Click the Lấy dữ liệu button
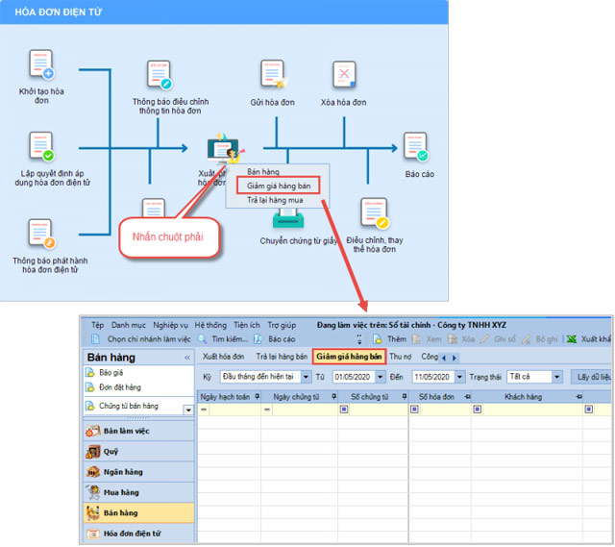The width and height of the screenshot is (615, 547). pos(591,377)
